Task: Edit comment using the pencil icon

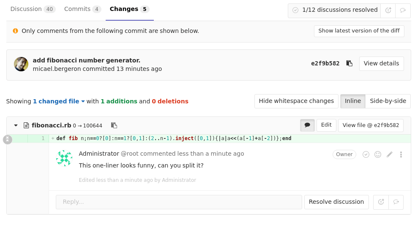Action: click(390, 154)
